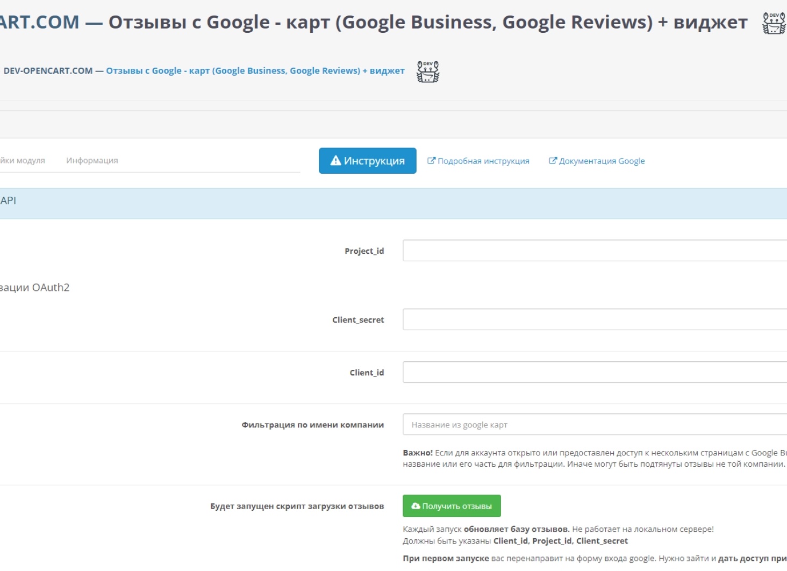Click the crab logo next to the breadcrumb

(x=428, y=71)
